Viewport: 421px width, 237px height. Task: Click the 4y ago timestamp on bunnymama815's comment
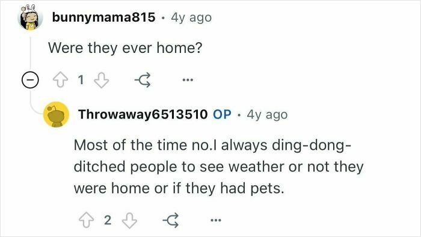(x=191, y=17)
